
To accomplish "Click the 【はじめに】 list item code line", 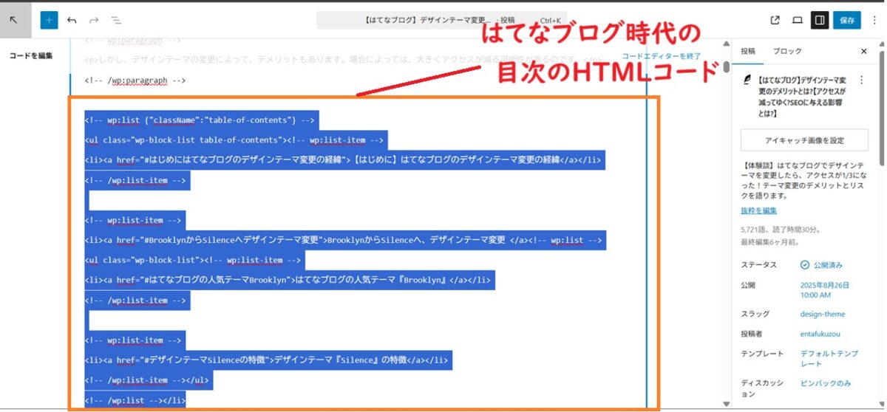I will click(344, 159).
